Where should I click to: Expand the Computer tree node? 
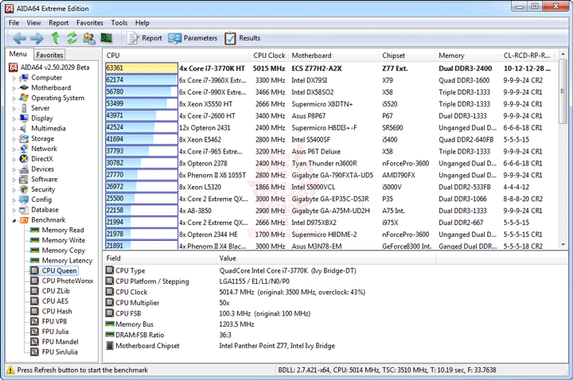(14, 78)
